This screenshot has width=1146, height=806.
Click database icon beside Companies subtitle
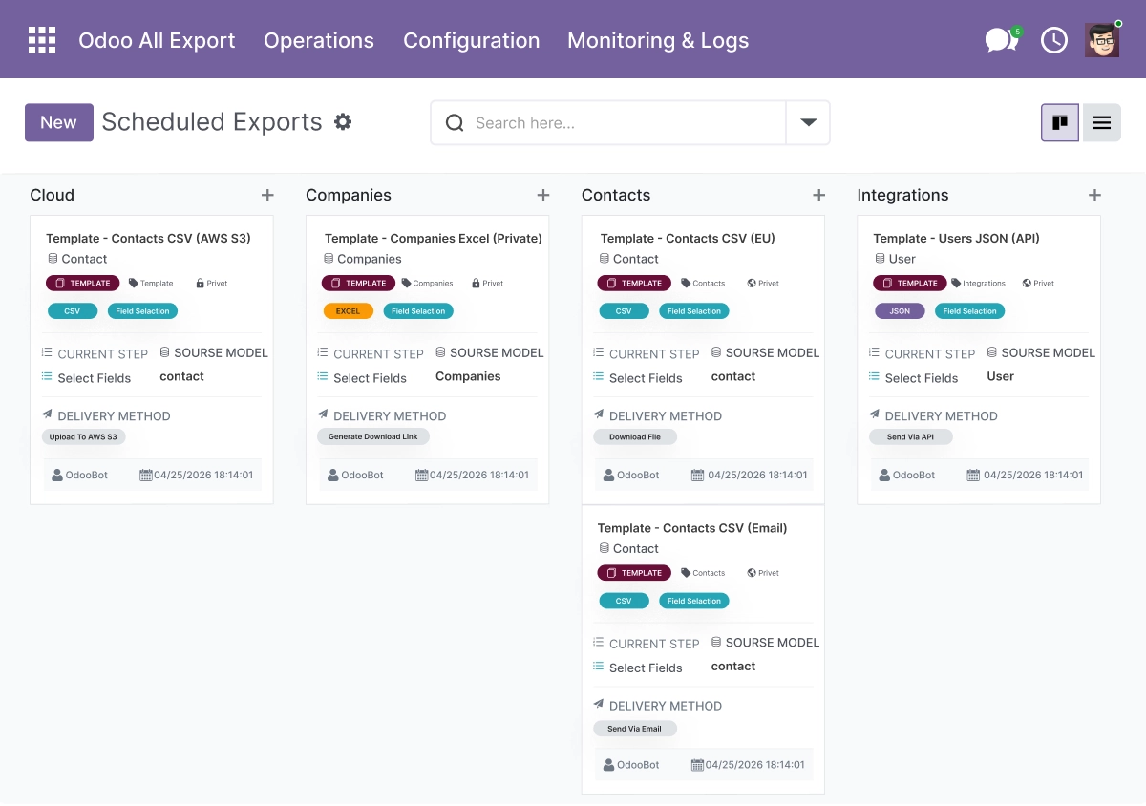(329, 259)
